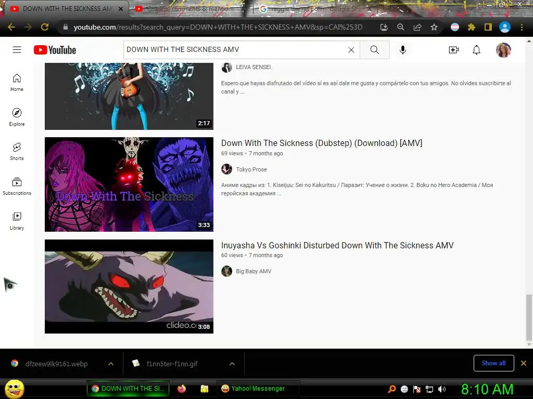
Task: Open the zoom magnifier icon in address bar
Action: [400, 27]
